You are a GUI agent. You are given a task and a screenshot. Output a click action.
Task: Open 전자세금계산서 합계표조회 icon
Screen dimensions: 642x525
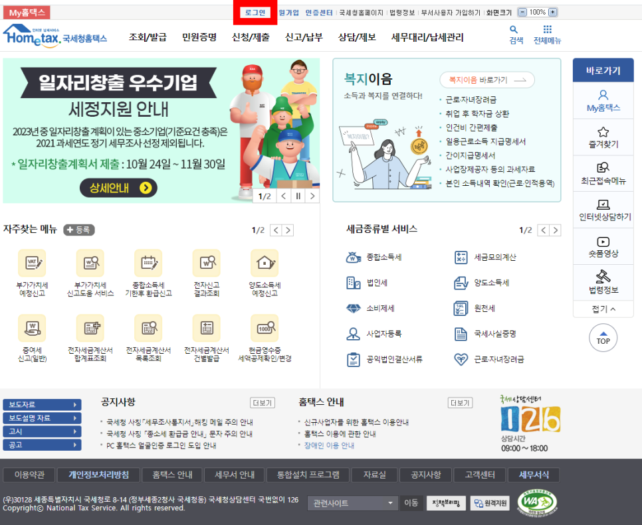click(90, 328)
